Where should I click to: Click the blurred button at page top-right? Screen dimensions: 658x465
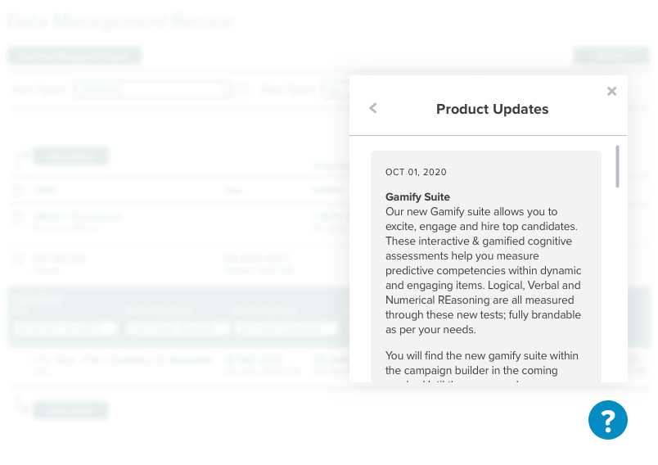(x=611, y=56)
